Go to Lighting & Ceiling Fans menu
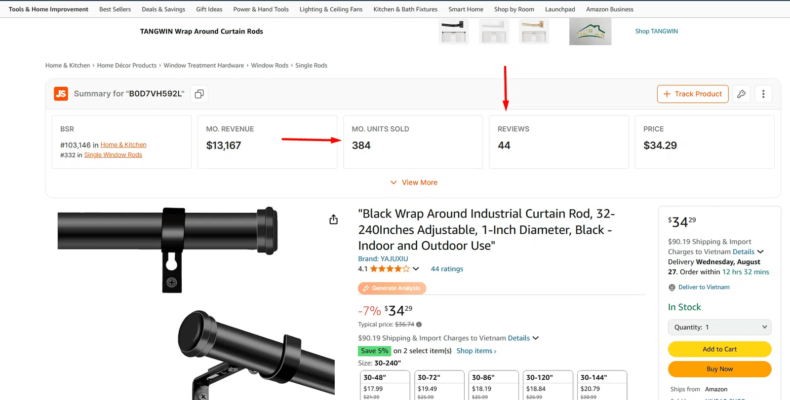 coord(331,9)
